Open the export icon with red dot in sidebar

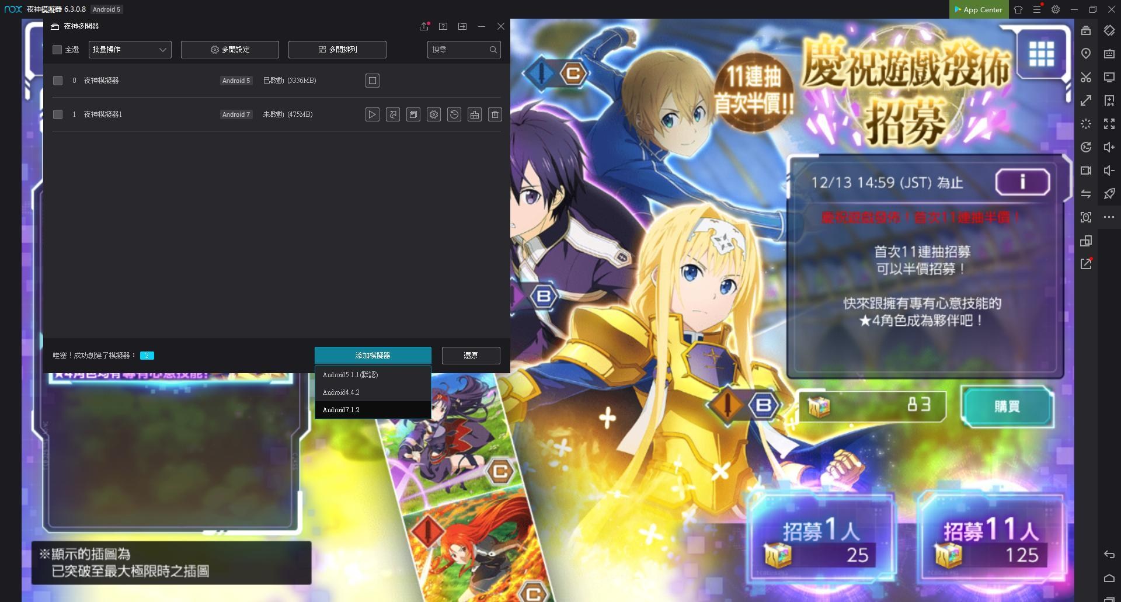pos(1086,264)
